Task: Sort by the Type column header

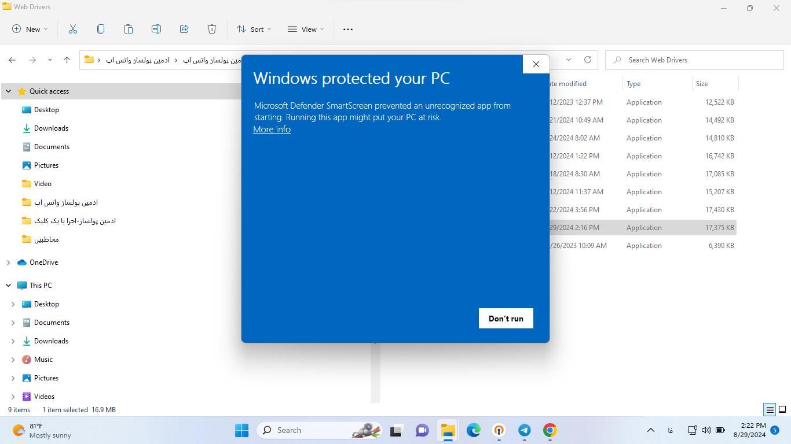Action: [657, 84]
